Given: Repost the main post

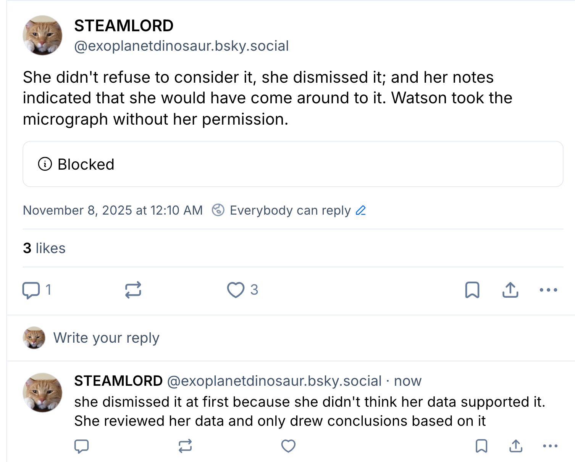Looking at the screenshot, I should click(x=133, y=290).
